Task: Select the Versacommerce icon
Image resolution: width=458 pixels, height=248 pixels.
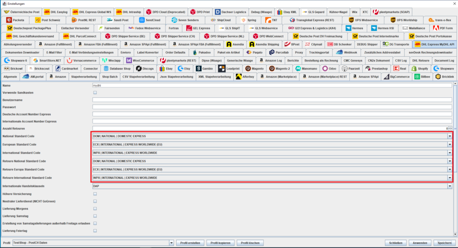Action: [x=69, y=60]
